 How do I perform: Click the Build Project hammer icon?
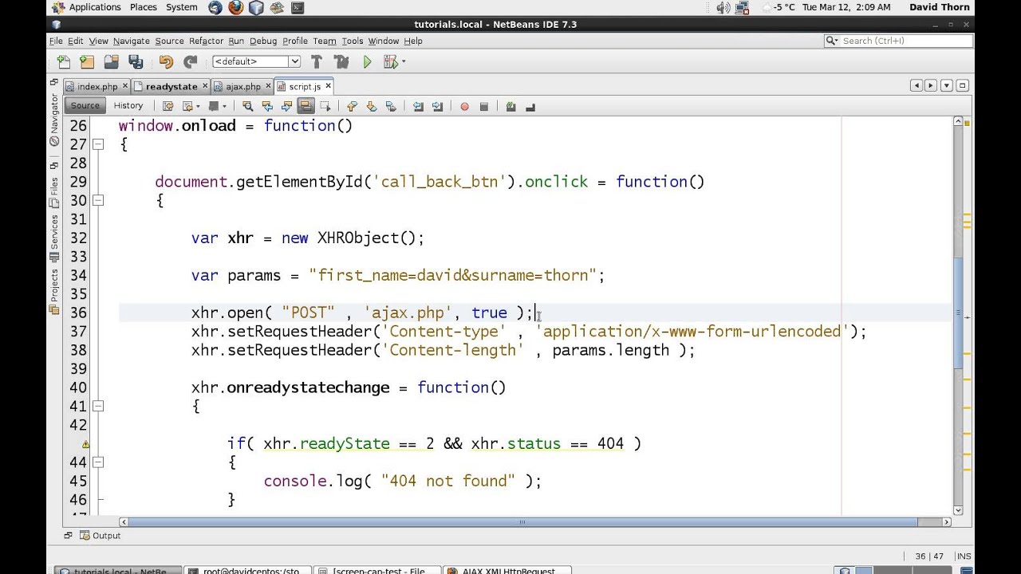[317, 61]
